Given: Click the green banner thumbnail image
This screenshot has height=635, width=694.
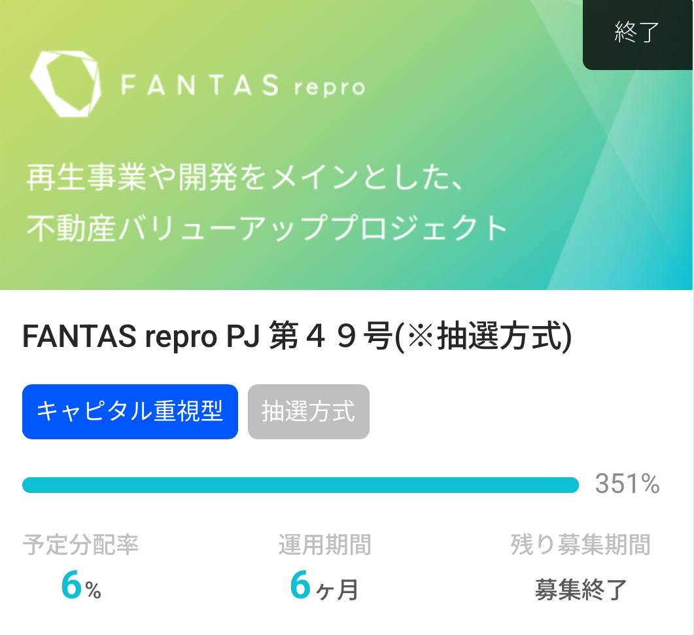Looking at the screenshot, I should (x=346, y=145).
